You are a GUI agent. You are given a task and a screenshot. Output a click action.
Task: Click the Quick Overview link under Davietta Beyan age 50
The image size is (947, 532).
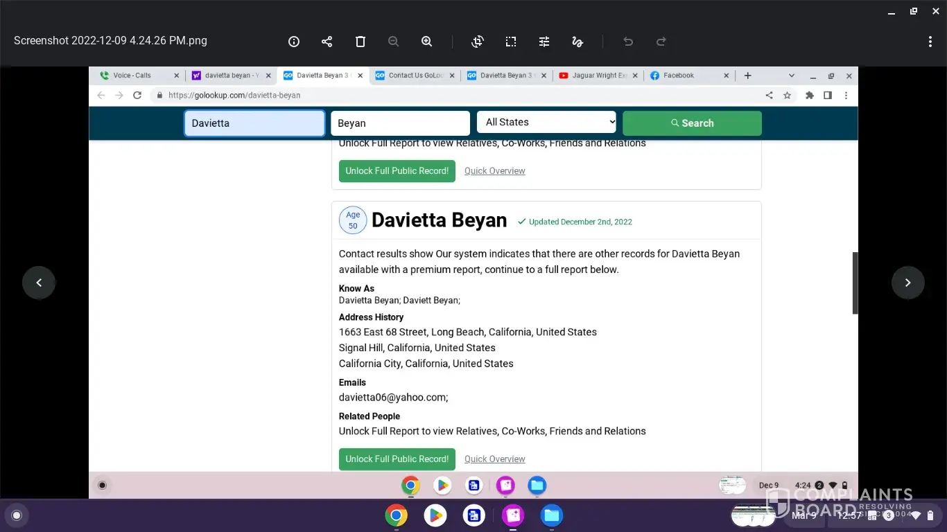click(494, 459)
